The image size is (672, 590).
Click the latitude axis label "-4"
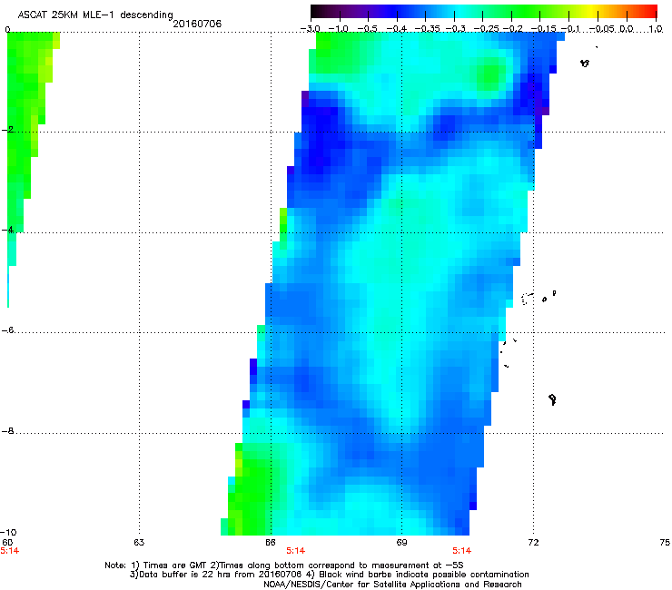(x=7, y=230)
